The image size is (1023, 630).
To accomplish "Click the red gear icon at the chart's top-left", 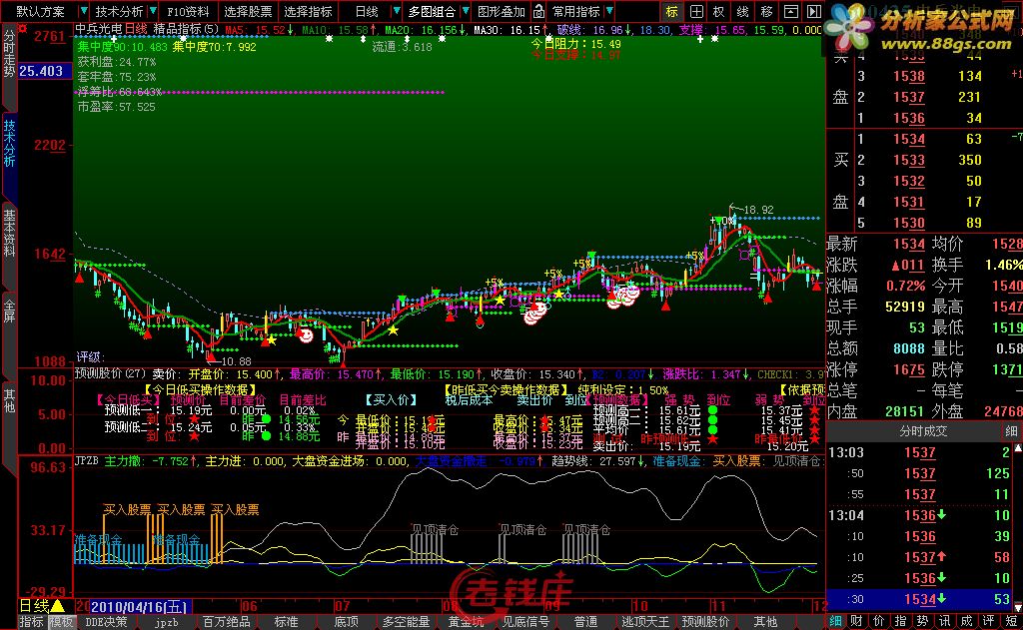I will point(23,28).
